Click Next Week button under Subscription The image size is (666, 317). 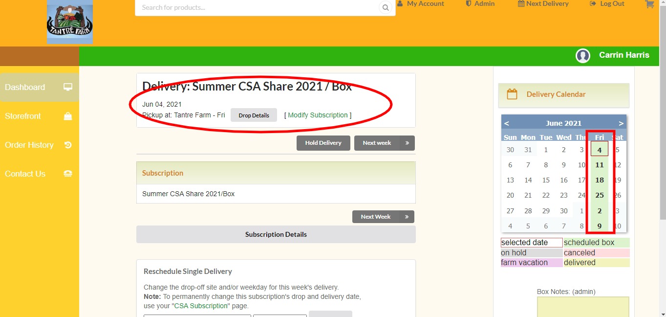coord(383,217)
